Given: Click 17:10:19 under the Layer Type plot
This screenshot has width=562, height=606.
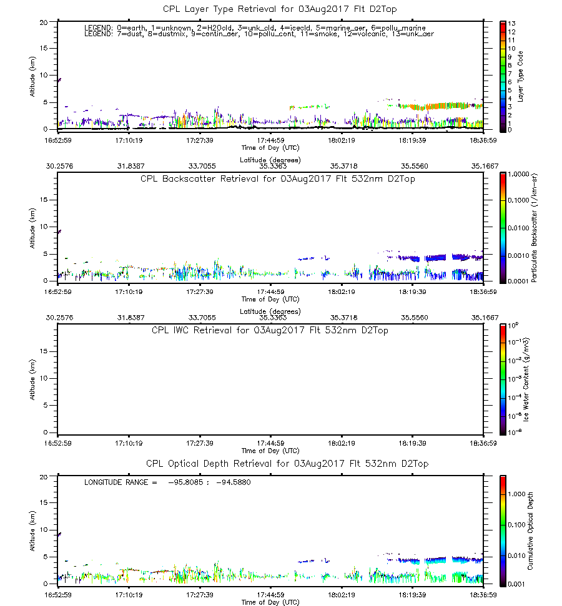Looking at the screenshot, I should click(x=129, y=140).
